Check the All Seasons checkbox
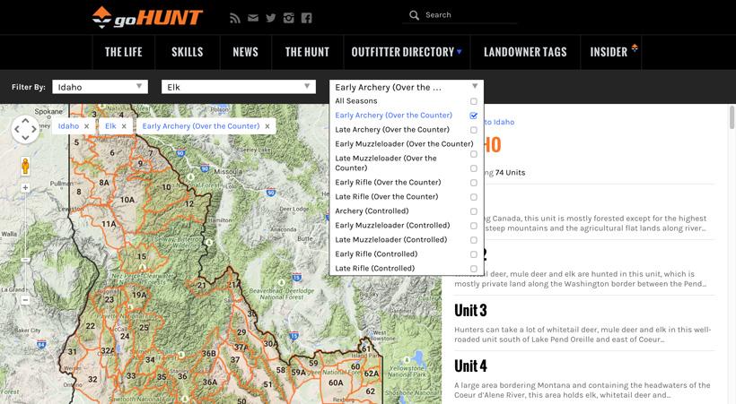736x404 pixels. point(474,101)
